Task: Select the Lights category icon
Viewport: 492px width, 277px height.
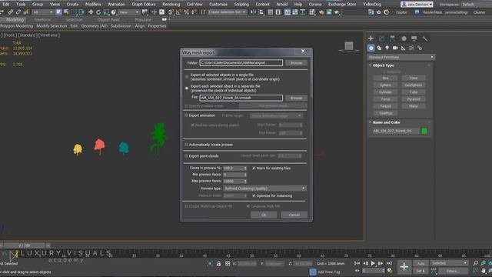Action: pyautogui.click(x=387, y=48)
